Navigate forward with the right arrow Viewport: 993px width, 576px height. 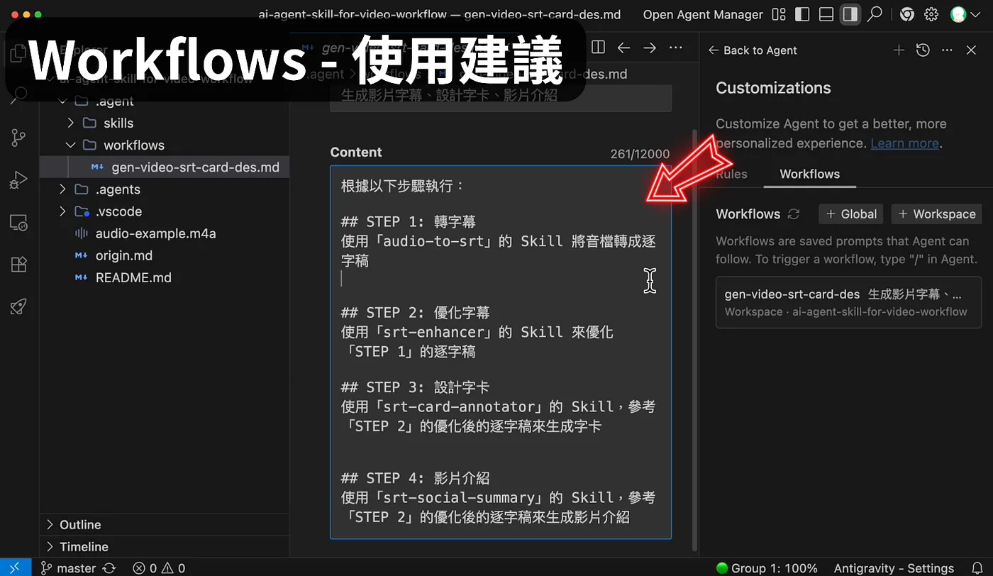tap(650, 48)
